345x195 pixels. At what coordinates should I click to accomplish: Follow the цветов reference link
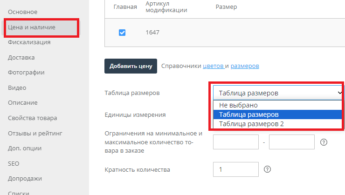pos(213,66)
